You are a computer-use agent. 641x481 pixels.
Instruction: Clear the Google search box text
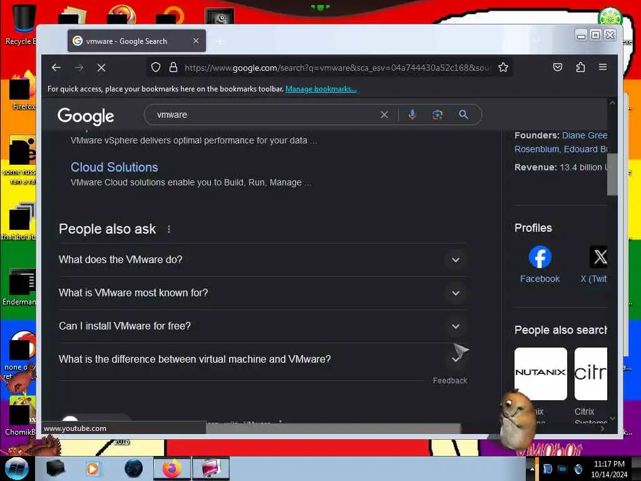tap(384, 115)
